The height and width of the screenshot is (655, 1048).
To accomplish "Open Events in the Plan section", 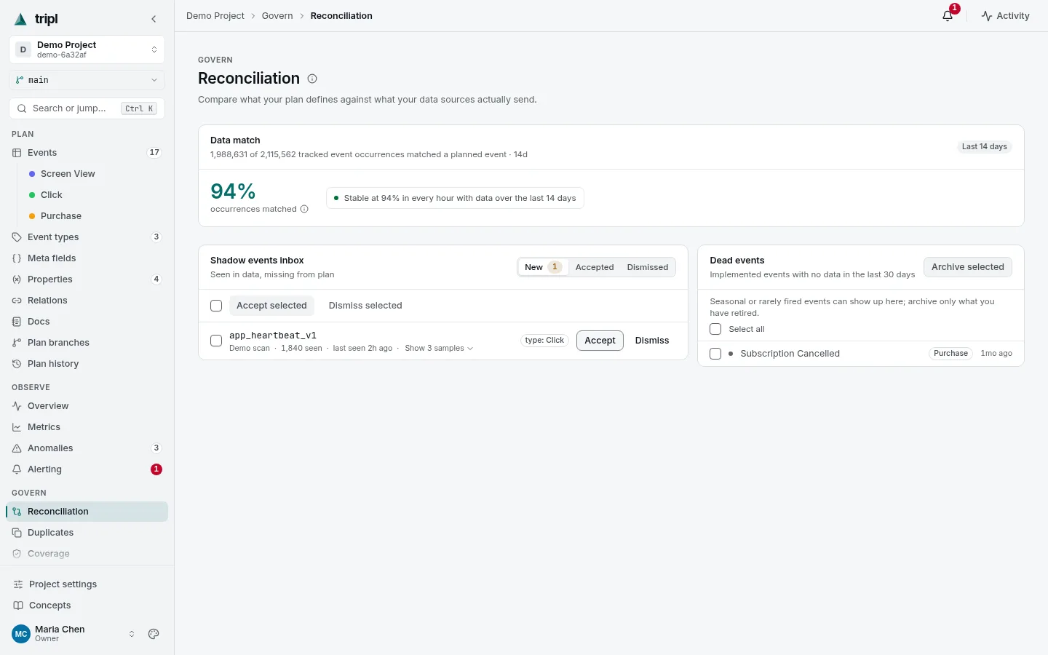I will [87, 153].
